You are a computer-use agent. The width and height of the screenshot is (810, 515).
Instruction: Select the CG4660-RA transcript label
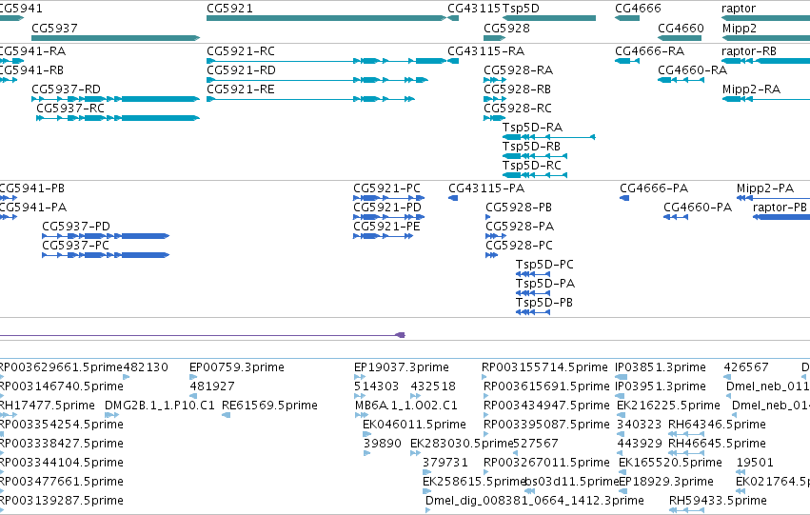[x=692, y=70]
